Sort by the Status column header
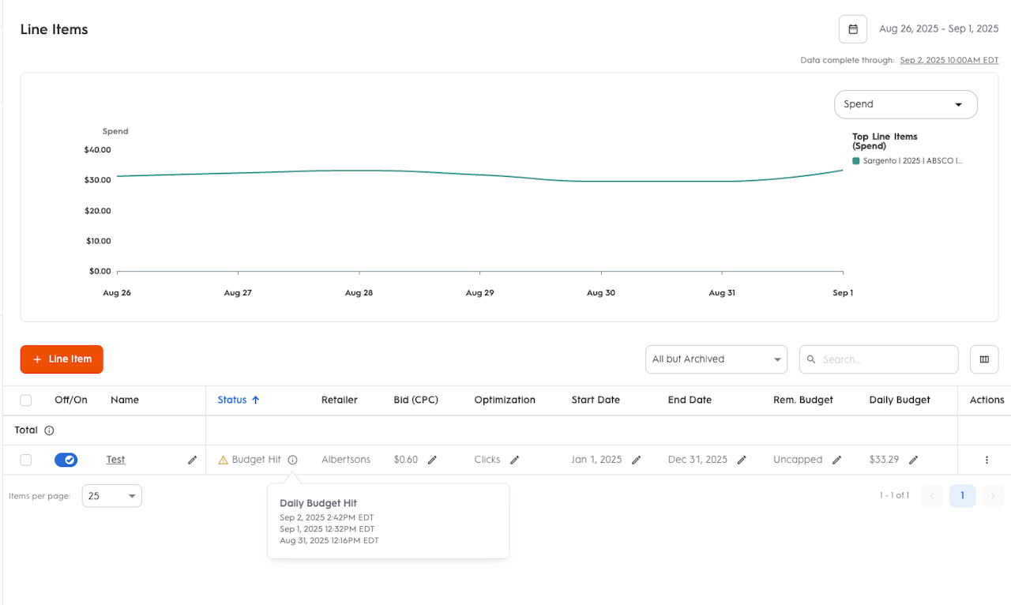 tap(232, 400)
